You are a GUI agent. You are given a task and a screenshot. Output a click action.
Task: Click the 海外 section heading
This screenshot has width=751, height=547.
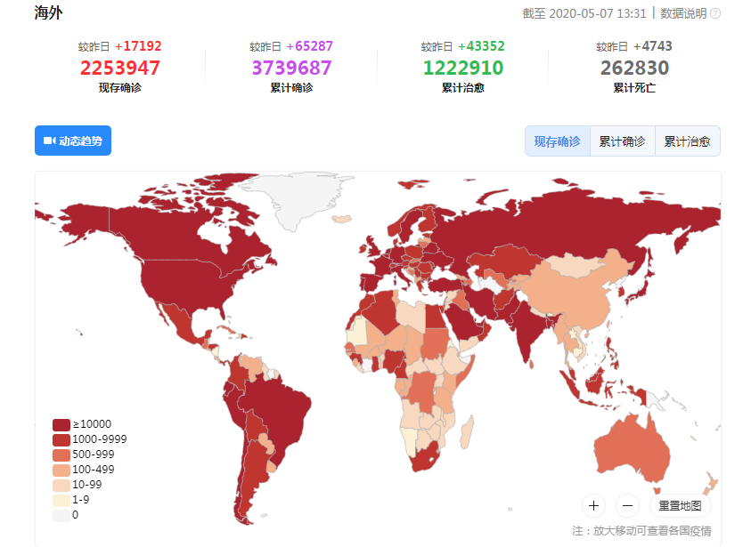[48, 12]
